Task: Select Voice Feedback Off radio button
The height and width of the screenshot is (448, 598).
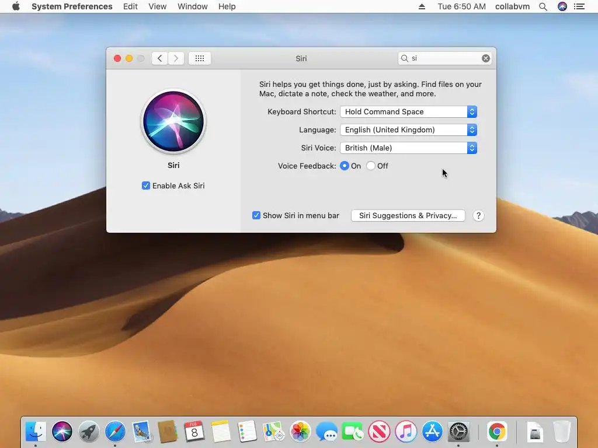Action: point(371,166)
